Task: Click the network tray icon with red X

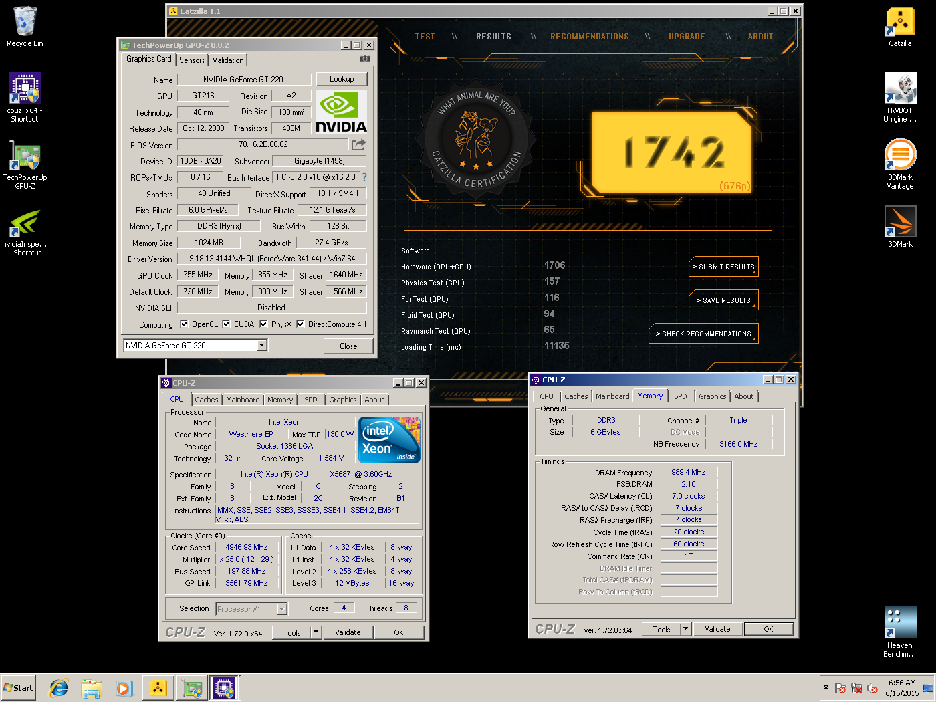Action: click(856, 688)
